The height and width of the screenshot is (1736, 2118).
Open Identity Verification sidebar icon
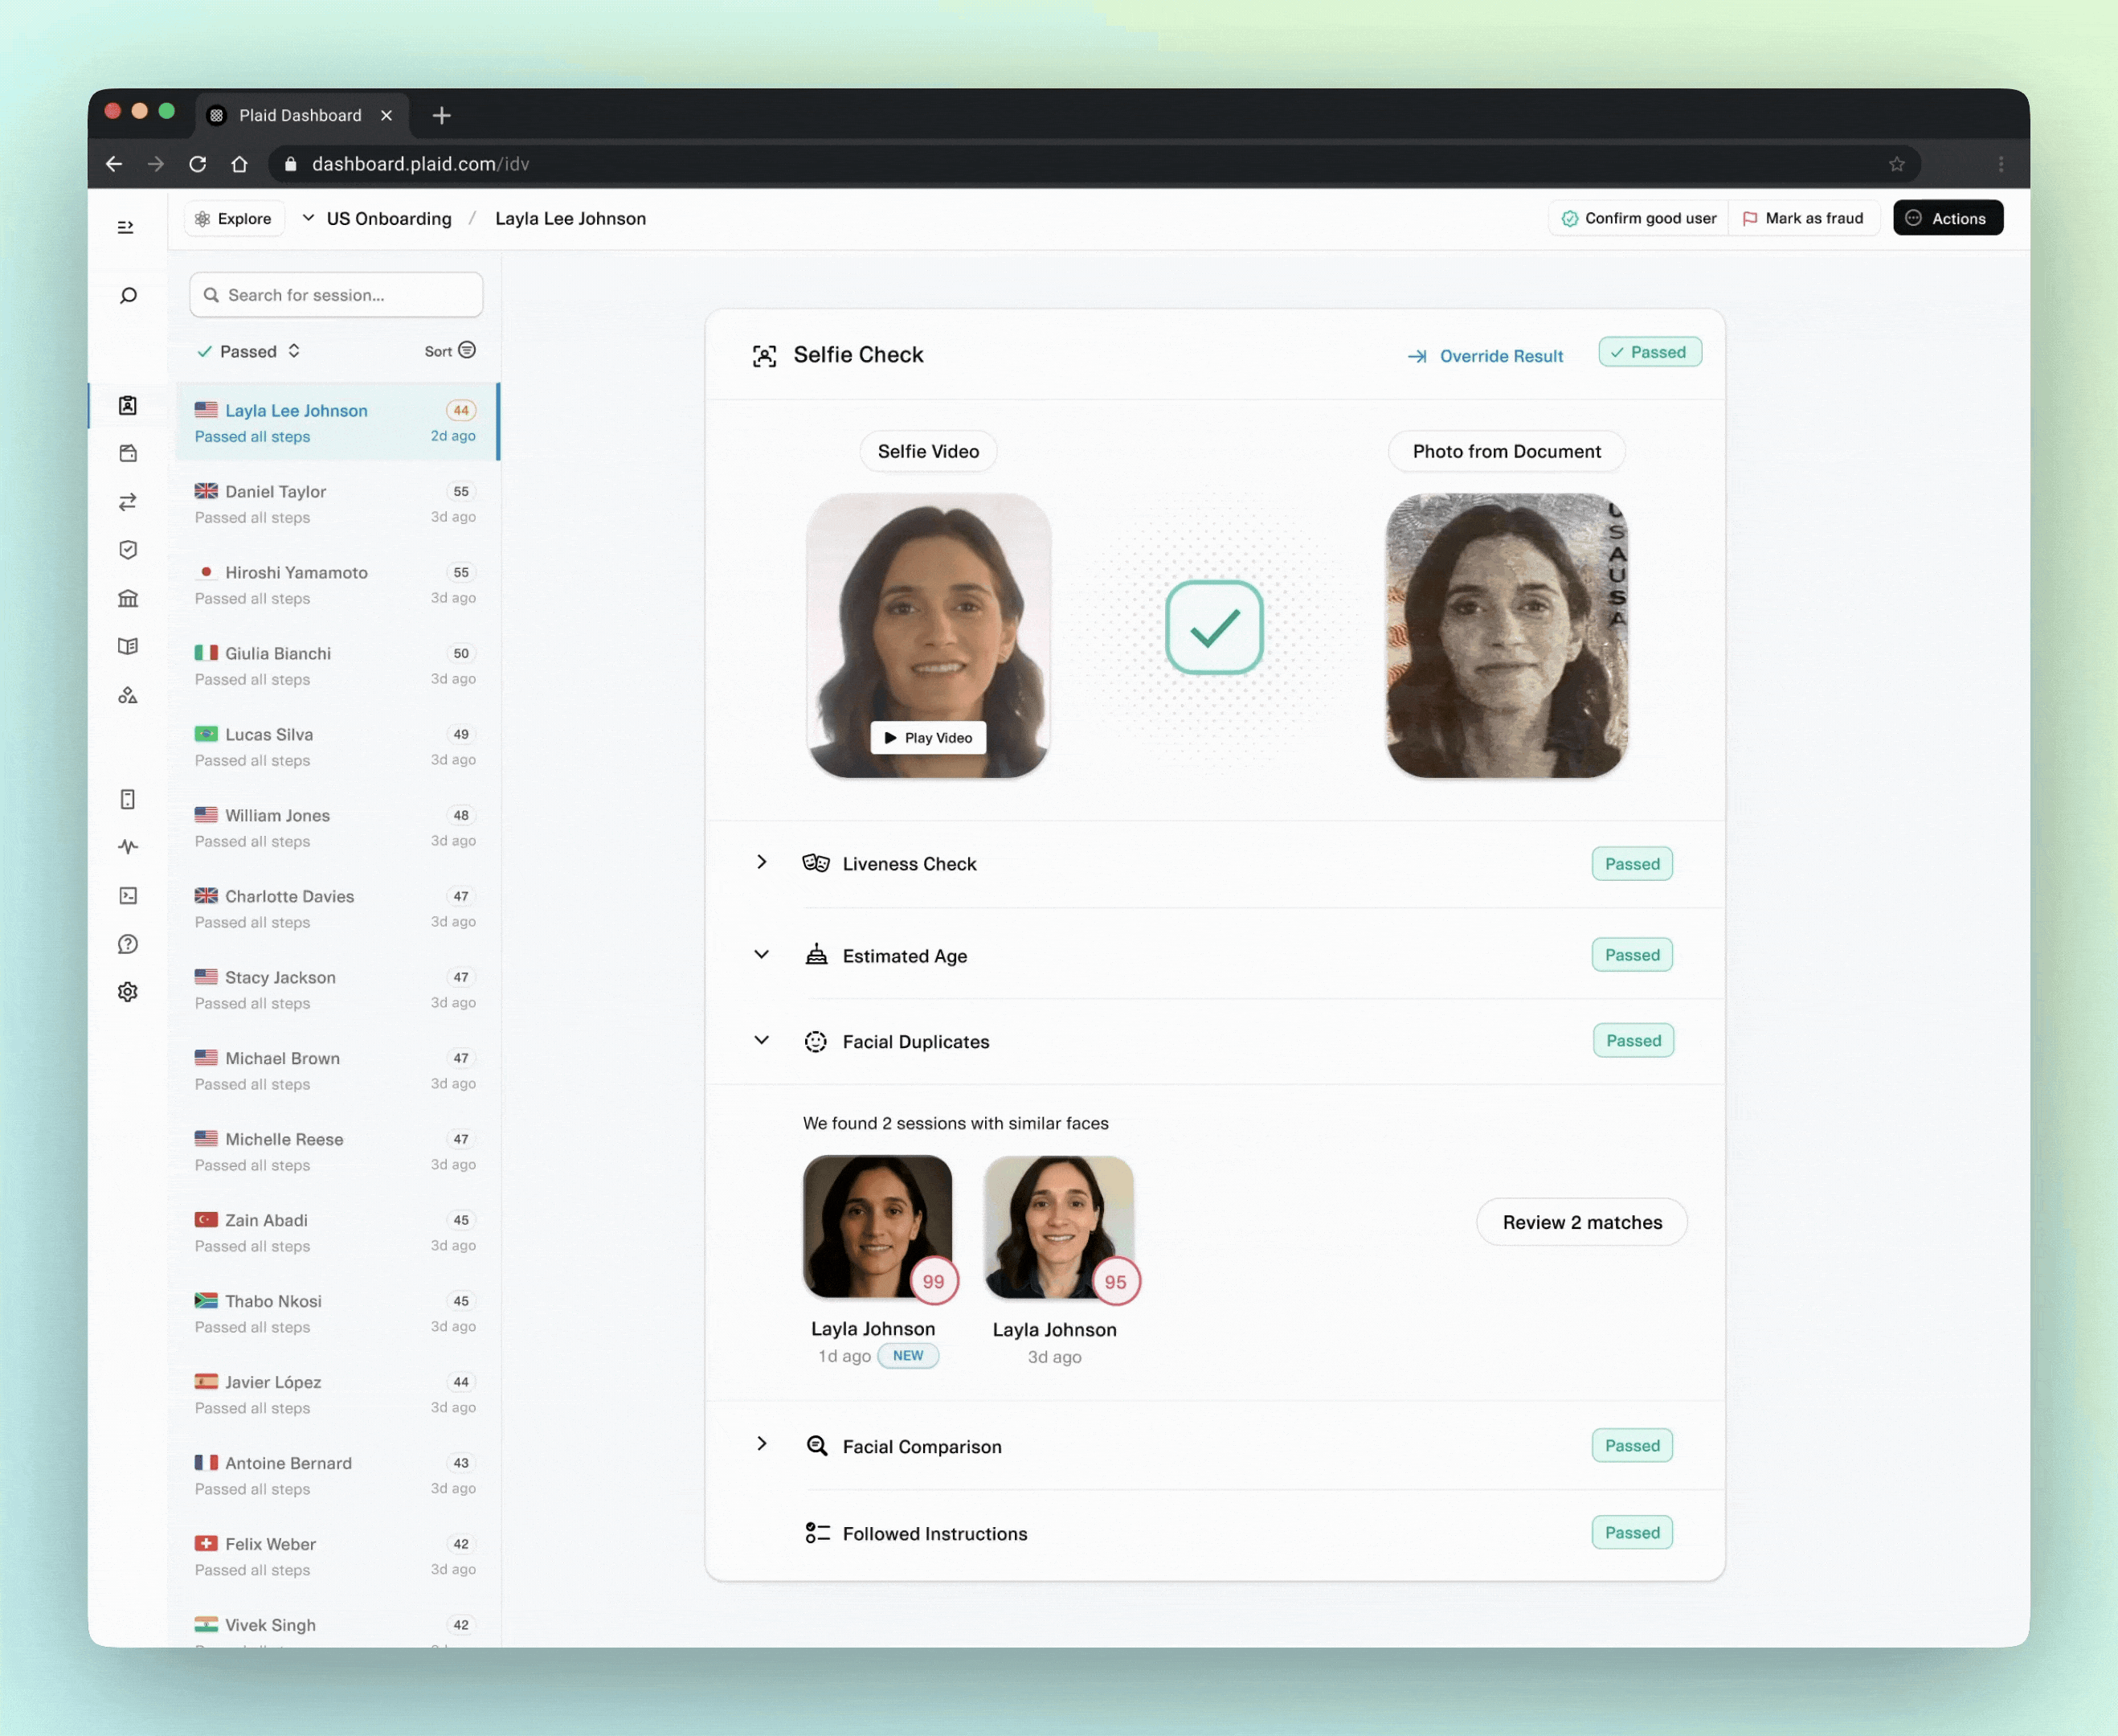[128, 405]
